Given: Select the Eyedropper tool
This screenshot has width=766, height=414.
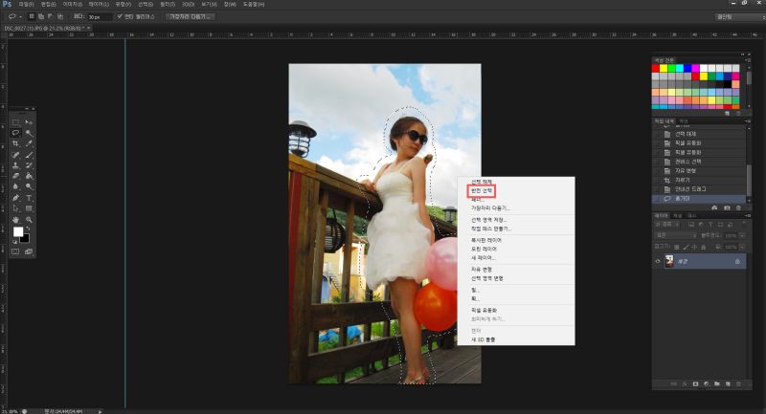Looking at the screenshot, I should [x=29, y=143].
